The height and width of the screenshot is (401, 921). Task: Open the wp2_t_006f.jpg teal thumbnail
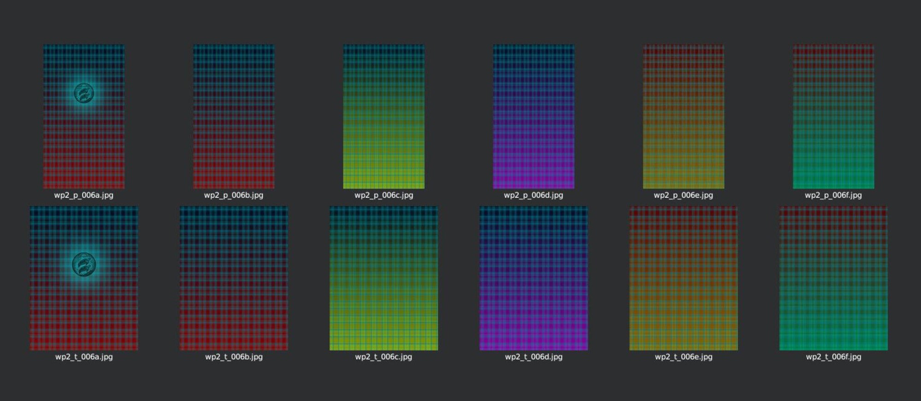[x=834, y=278]
